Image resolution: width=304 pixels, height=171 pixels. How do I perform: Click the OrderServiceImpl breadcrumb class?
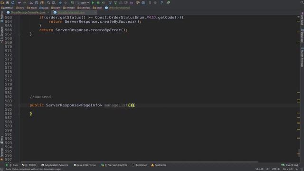tap(117, 8)
